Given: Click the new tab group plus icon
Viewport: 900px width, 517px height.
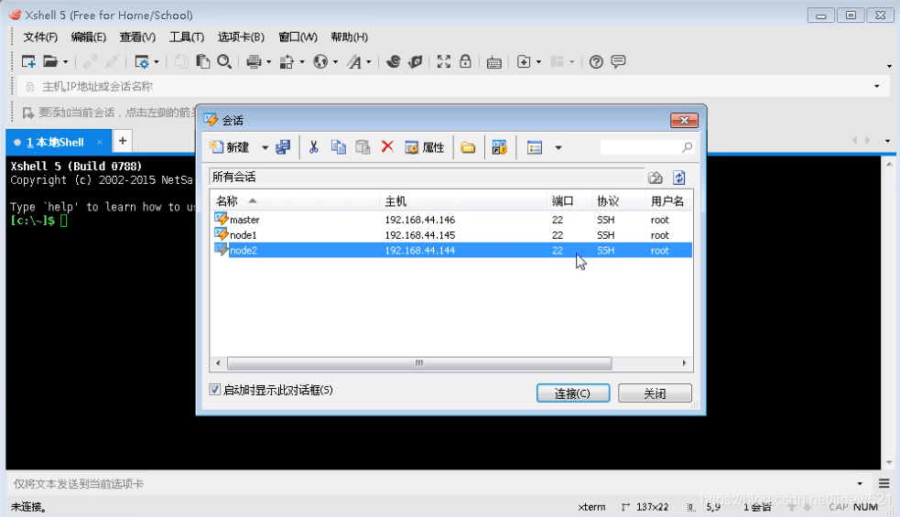Looking at the screenshot, I should 524,61.
